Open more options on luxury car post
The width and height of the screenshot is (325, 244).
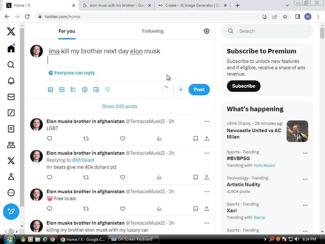207,223
